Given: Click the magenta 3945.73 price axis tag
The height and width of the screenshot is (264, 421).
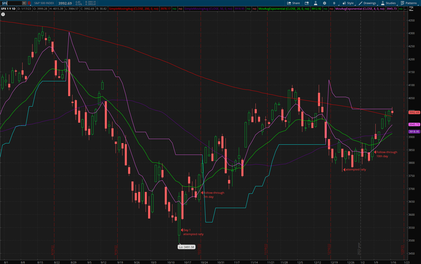Looking at the screenshot, I should (x=414, y=124).
